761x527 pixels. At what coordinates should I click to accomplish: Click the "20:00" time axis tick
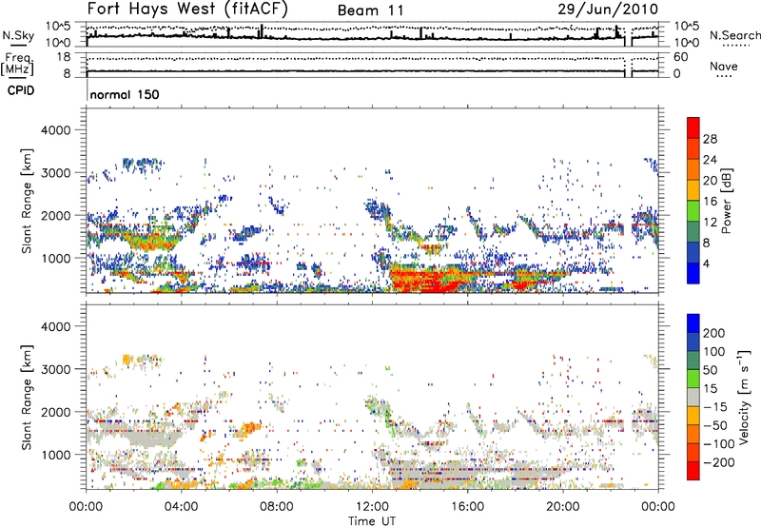tap(563, 507)
